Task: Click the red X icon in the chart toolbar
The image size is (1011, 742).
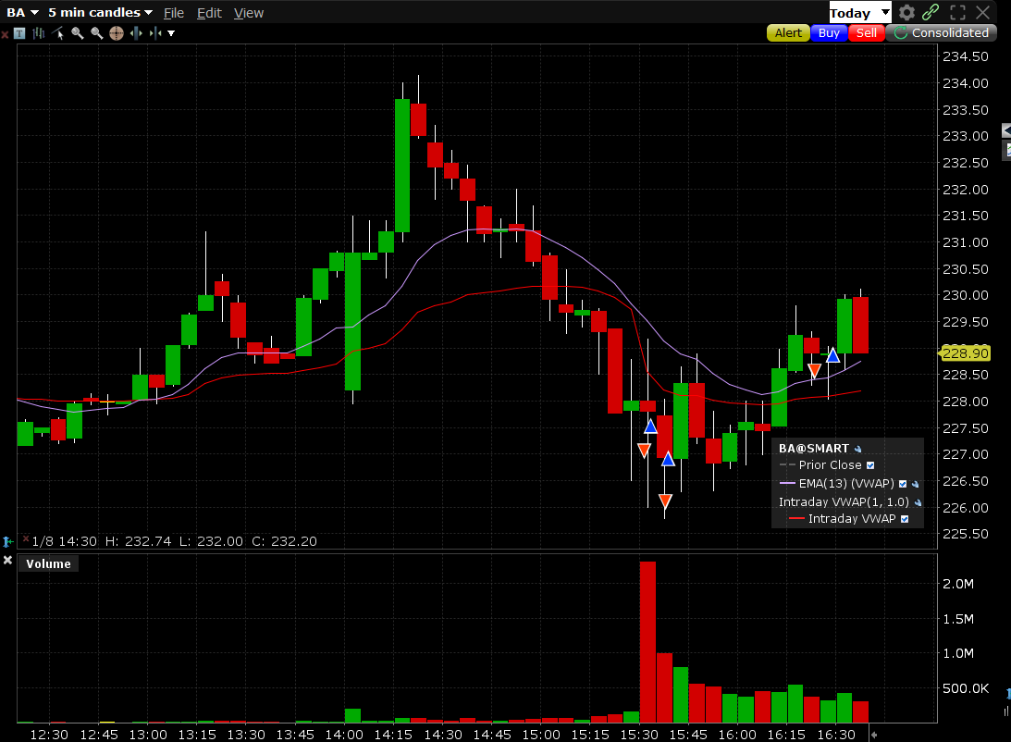Action: point(6,34)
